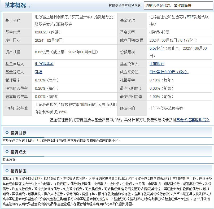Select the 投资目标 section heading

pyautogui.click(x=18, y=133)
